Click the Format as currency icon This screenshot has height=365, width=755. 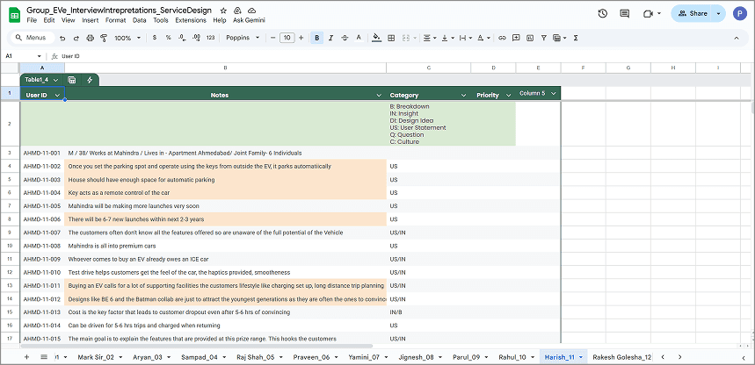click(156, 39)
